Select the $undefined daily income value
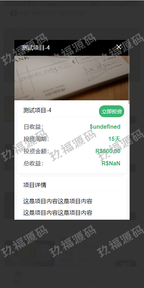The width and height of the screenshot is (144, 288). coord(105,127)
